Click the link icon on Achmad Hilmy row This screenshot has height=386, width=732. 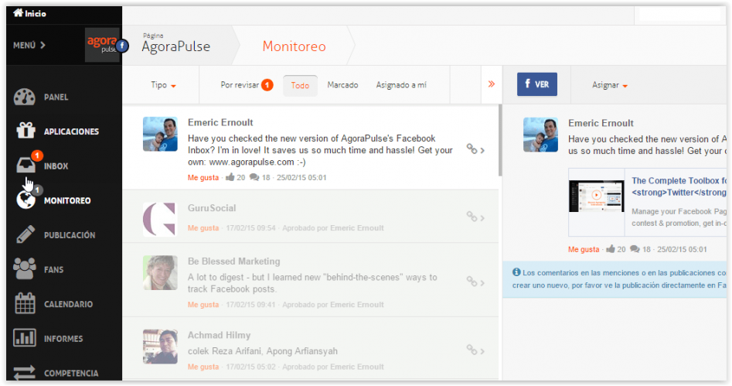pyautogui.click(x=472, y=350)
